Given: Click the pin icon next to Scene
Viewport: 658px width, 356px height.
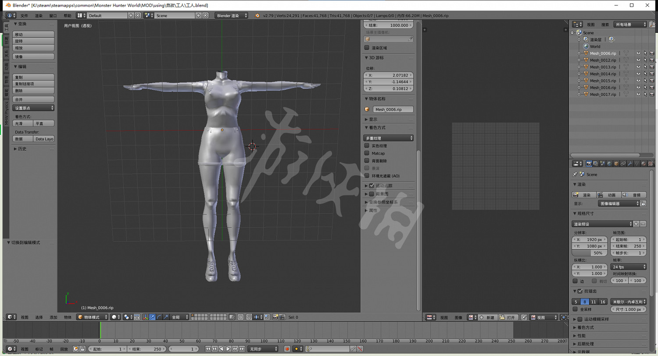Looking at the screenshot, I should (x=575, y=174).
